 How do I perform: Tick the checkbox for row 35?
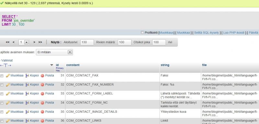[2, 112]
